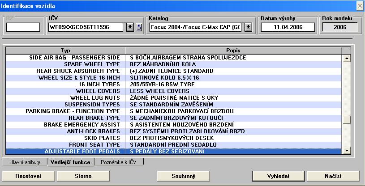The height and width of the screenshot is (186, 365).
Task: Click the scrollbar down arrow
Action: [x=346, y=151]
